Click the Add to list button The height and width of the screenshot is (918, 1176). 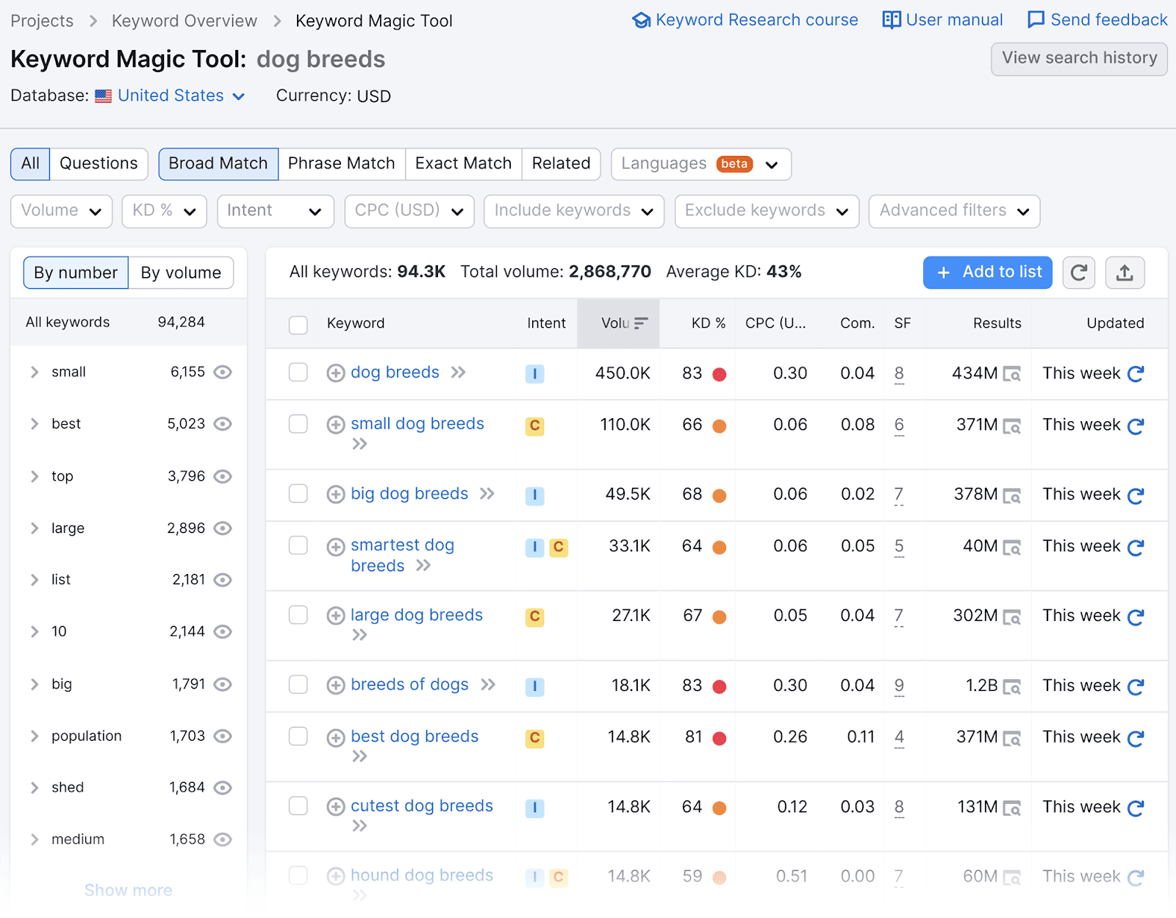pyautogui.click(x=987, y=272)
